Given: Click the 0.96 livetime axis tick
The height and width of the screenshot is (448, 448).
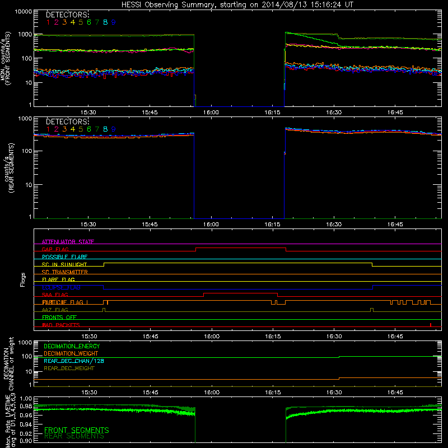Looking at the screenshot, I should point(26,415).
